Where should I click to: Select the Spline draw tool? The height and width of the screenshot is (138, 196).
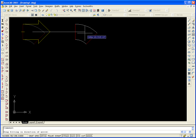point(189,49)
